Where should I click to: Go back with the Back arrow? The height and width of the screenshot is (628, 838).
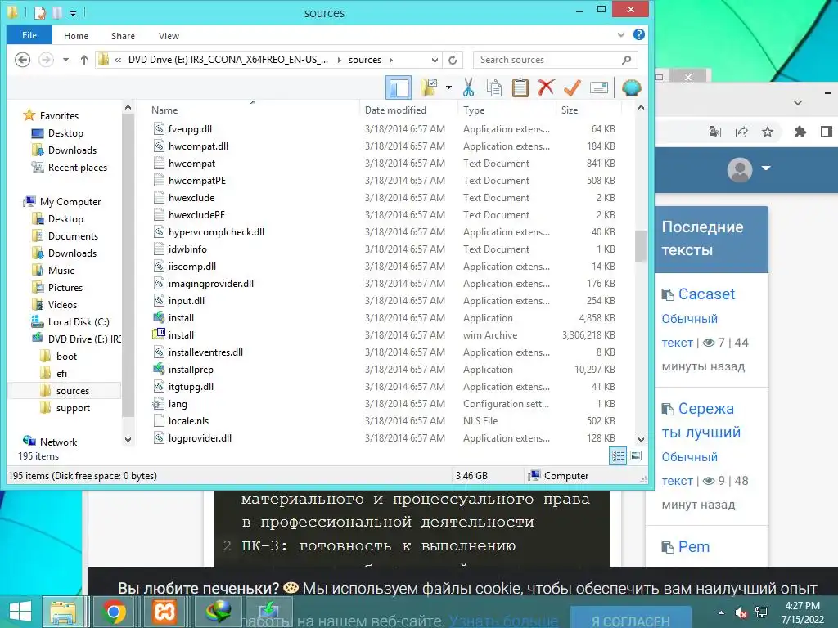pyautogui.click(x=22, y=59)
